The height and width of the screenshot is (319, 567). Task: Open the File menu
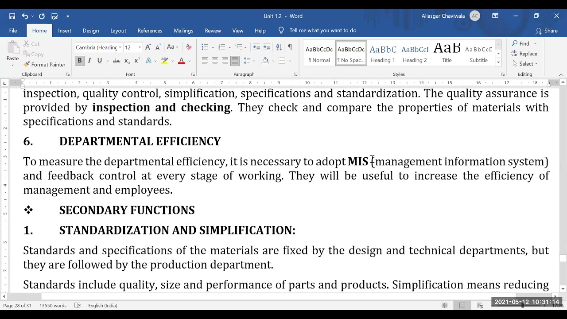[x=13, y=31]
